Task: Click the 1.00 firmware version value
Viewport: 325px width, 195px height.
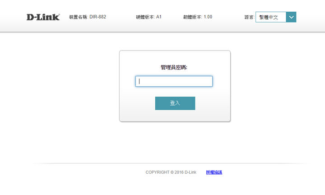Action: click(208, 17)
